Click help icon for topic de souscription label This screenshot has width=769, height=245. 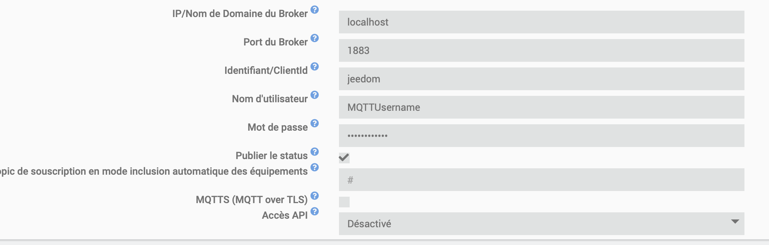(314, 167)
